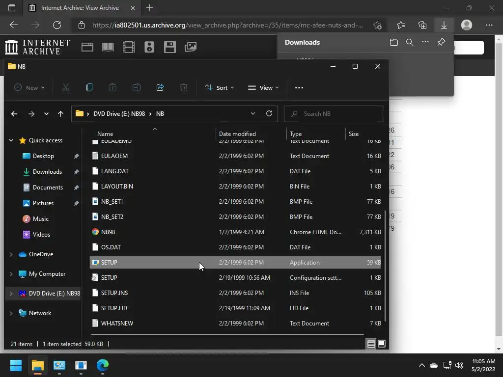Expand the My Computer tree node
The image size is (503, 377).
click(11, 274)
